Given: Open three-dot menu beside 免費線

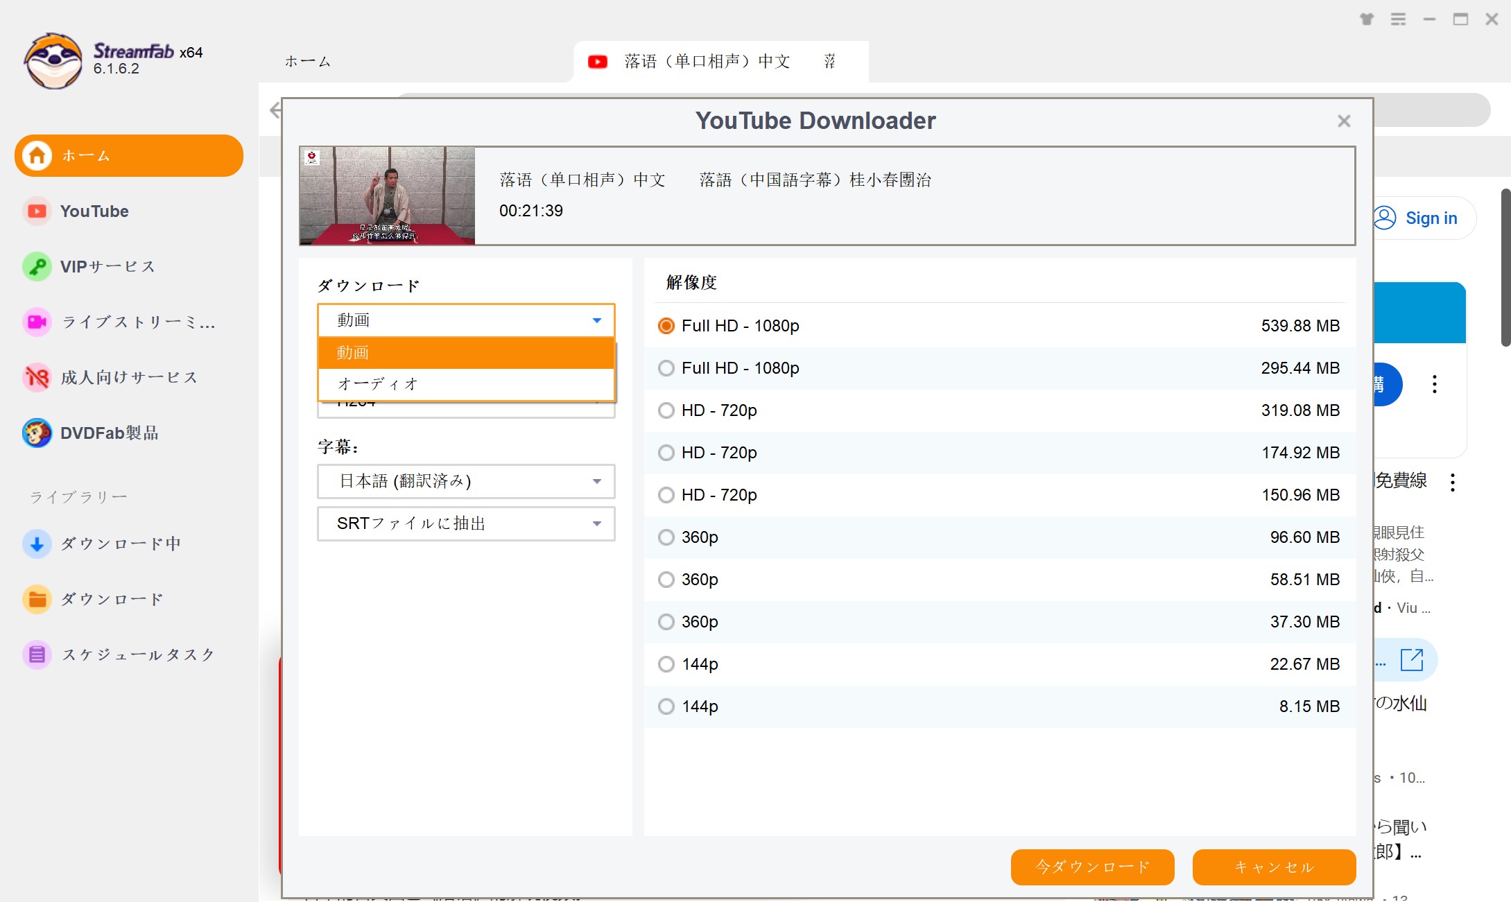Looking at the screenshot, I should point(1453,482).
